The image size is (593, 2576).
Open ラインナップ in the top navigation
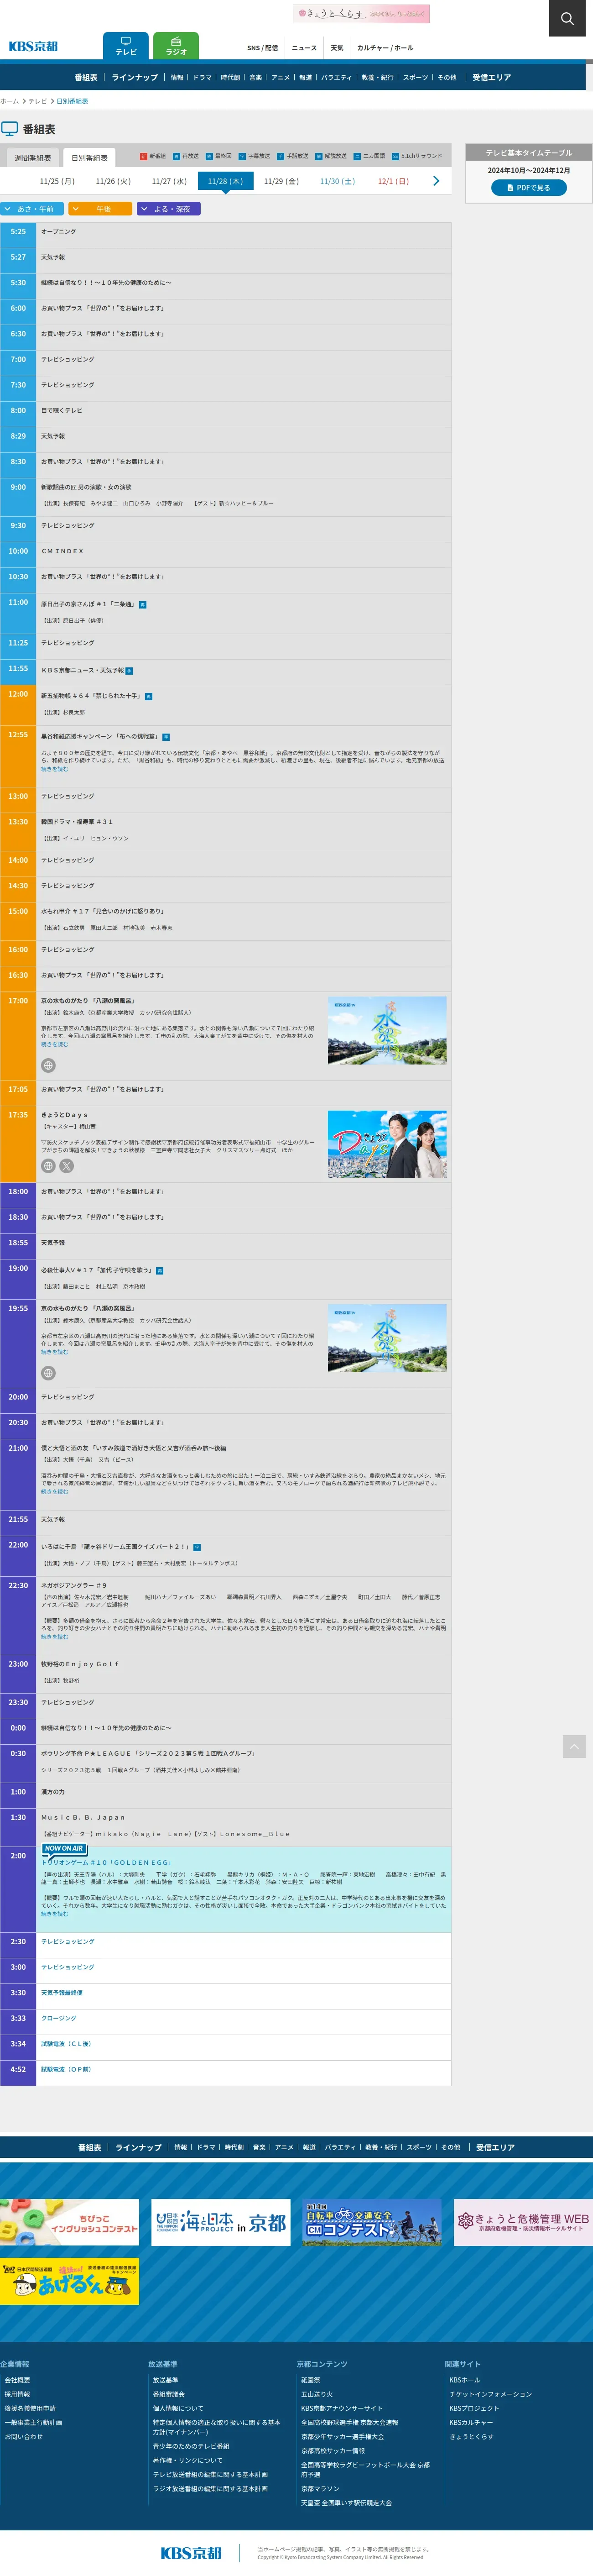click(x=134, y=77)
